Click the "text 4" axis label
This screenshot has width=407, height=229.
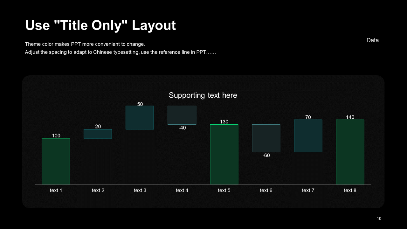(x=182, y=190)
